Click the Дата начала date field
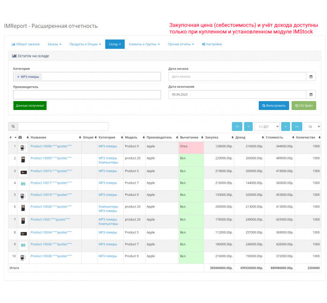327x303 pixels. pyautogui.click(x=237, y=76)
